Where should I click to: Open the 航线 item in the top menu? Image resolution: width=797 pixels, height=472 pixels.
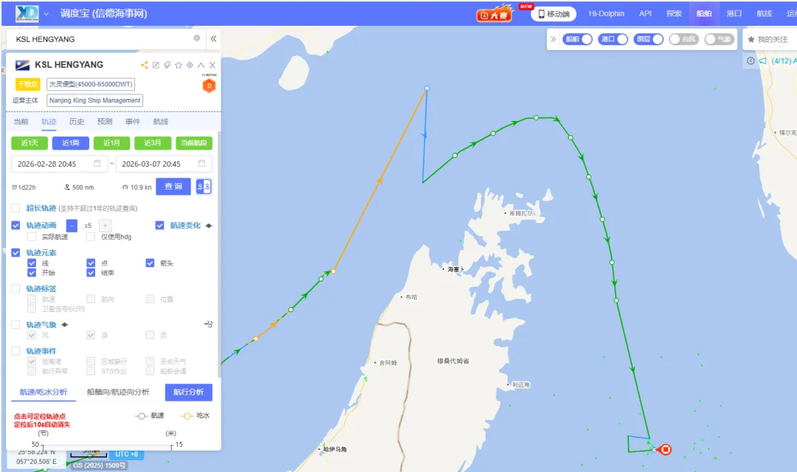[x=764, y=14]
